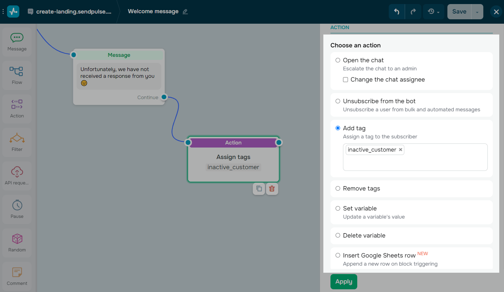Delete the selected Action block
504x292 pixels.
[271, 189]
